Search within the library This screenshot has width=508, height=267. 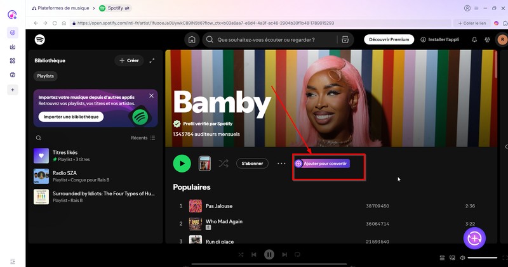tap(39, 138)
